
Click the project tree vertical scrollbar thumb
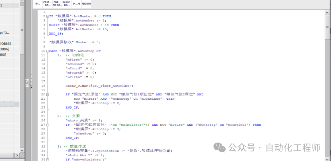22,30
